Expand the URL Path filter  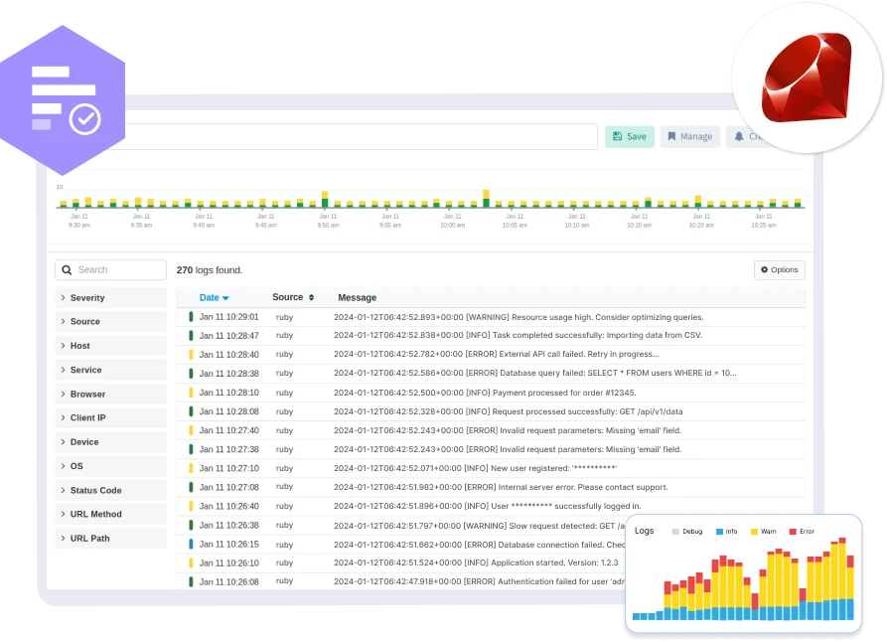pos(111,539)
